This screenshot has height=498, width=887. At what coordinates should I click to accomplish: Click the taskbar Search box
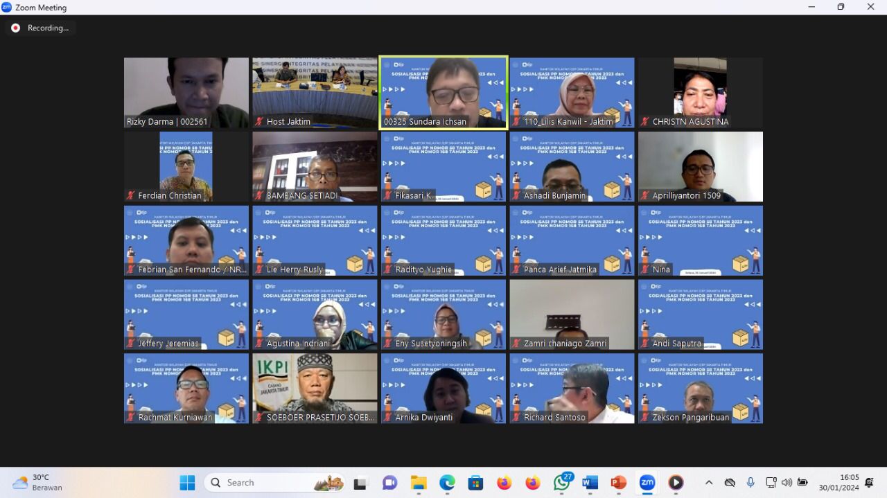click(274, 483)
